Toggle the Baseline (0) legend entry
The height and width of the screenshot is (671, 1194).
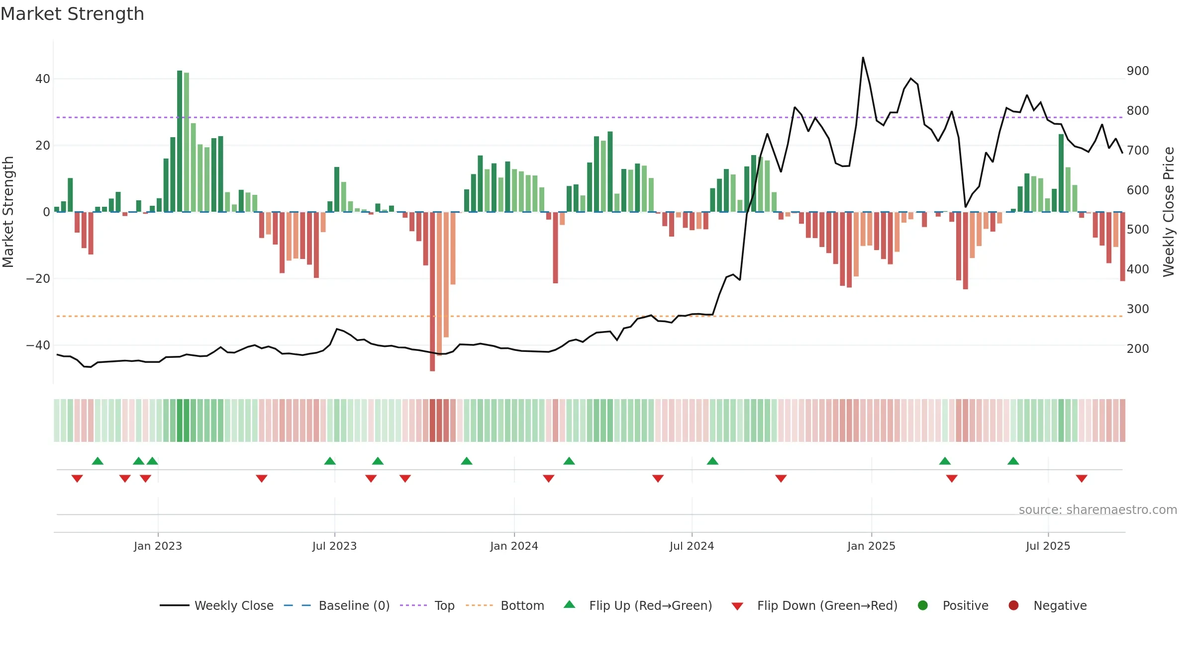pos(337,605)
